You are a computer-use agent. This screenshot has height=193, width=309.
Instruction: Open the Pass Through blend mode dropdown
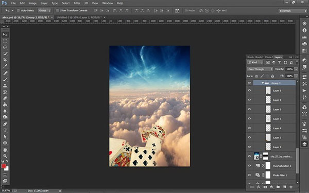click(260, 69)
